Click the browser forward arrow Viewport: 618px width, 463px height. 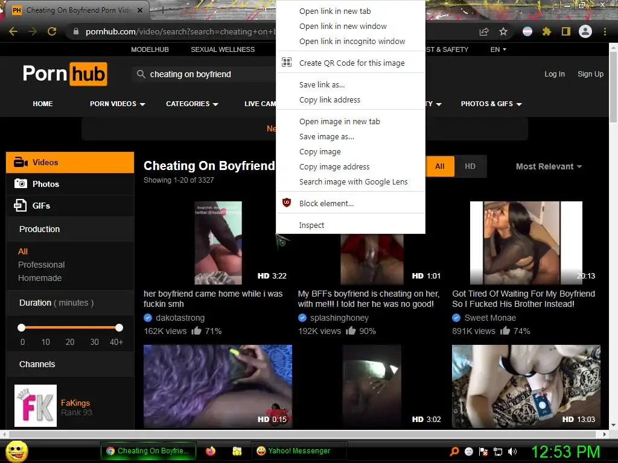(33, 31)
